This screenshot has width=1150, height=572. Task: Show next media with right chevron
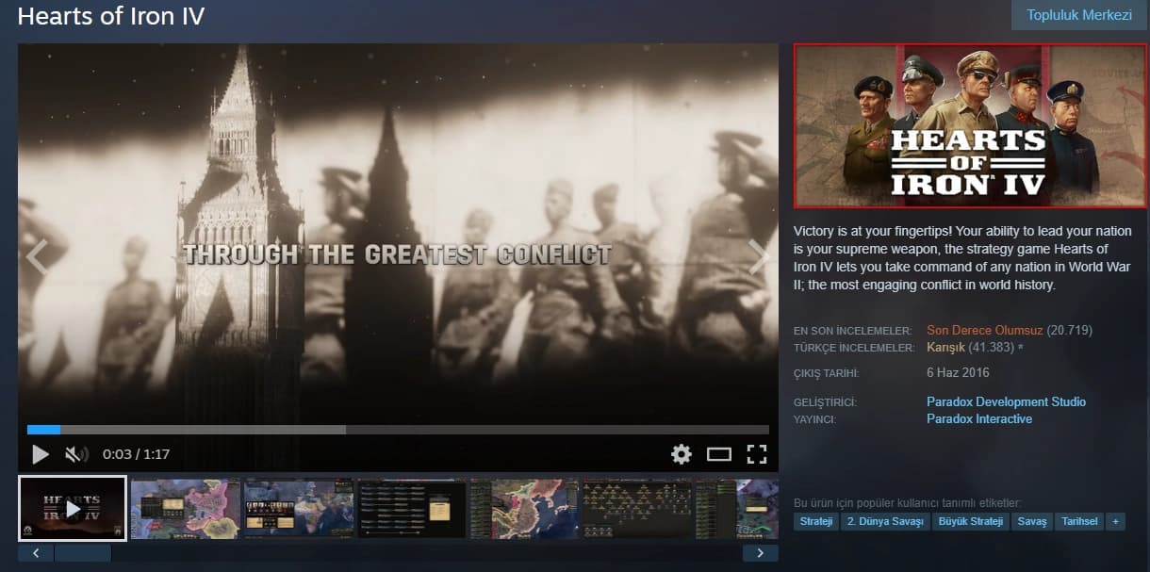coord(759,256)
